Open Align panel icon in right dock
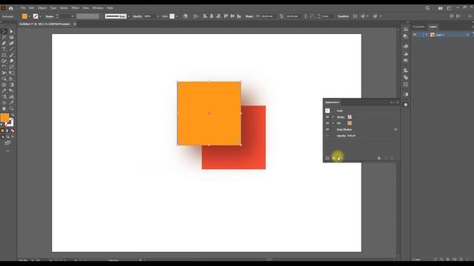The width and height of the screenshot is (474, 266). click(x=405, y=70)
